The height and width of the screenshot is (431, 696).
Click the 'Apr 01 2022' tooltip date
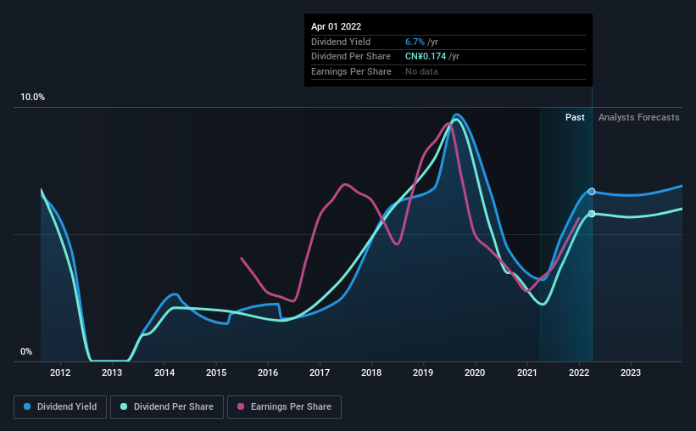[336, 26]
